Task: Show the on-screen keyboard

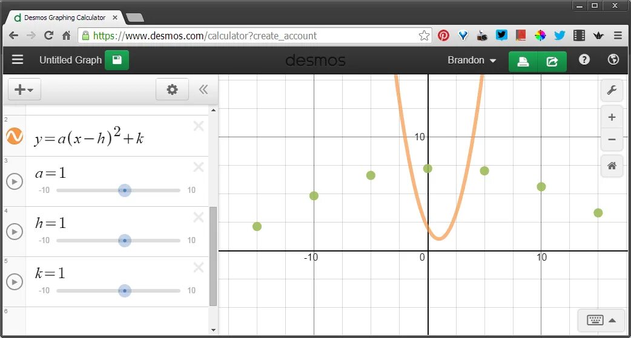Action: 601,320
